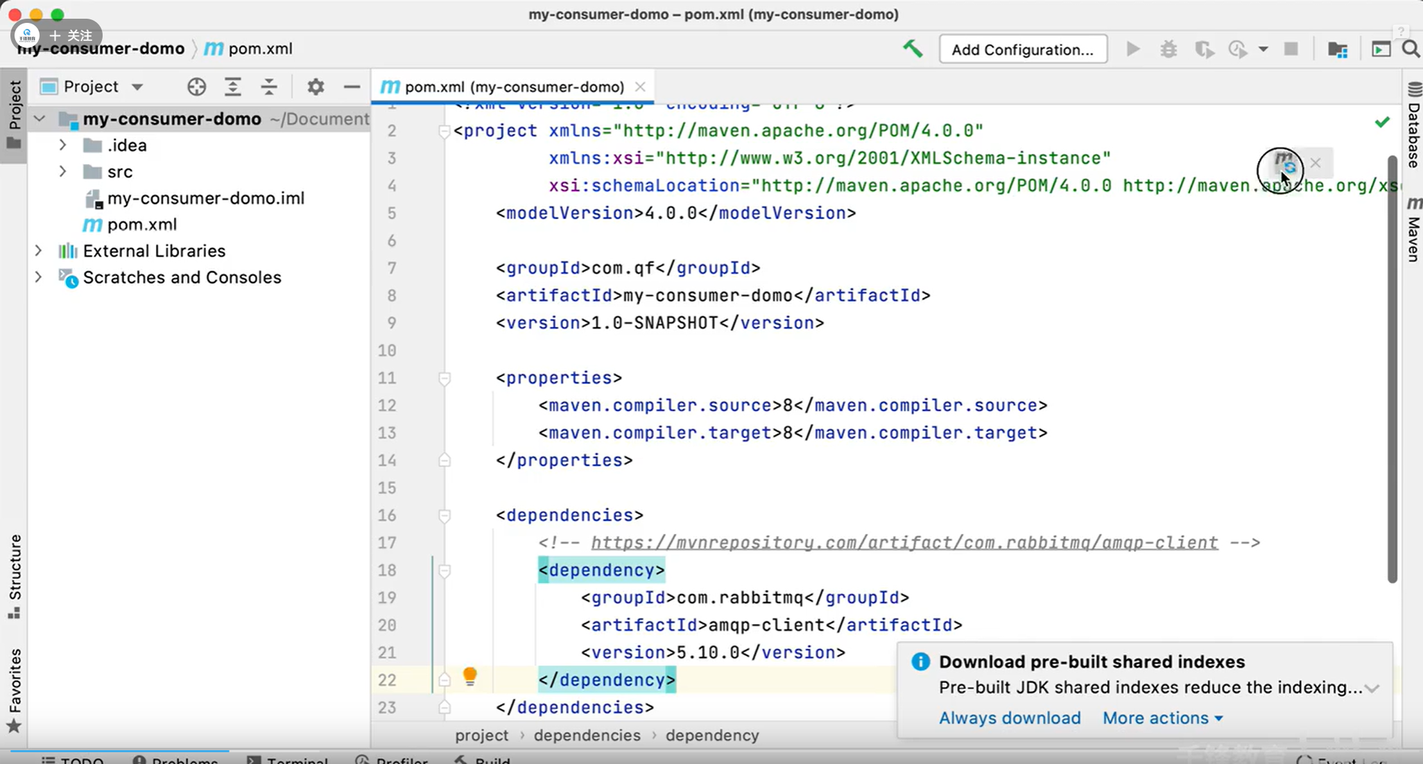Expand the .idea folder
Screen dimensions: 1423x764
(x=62, y=145)
